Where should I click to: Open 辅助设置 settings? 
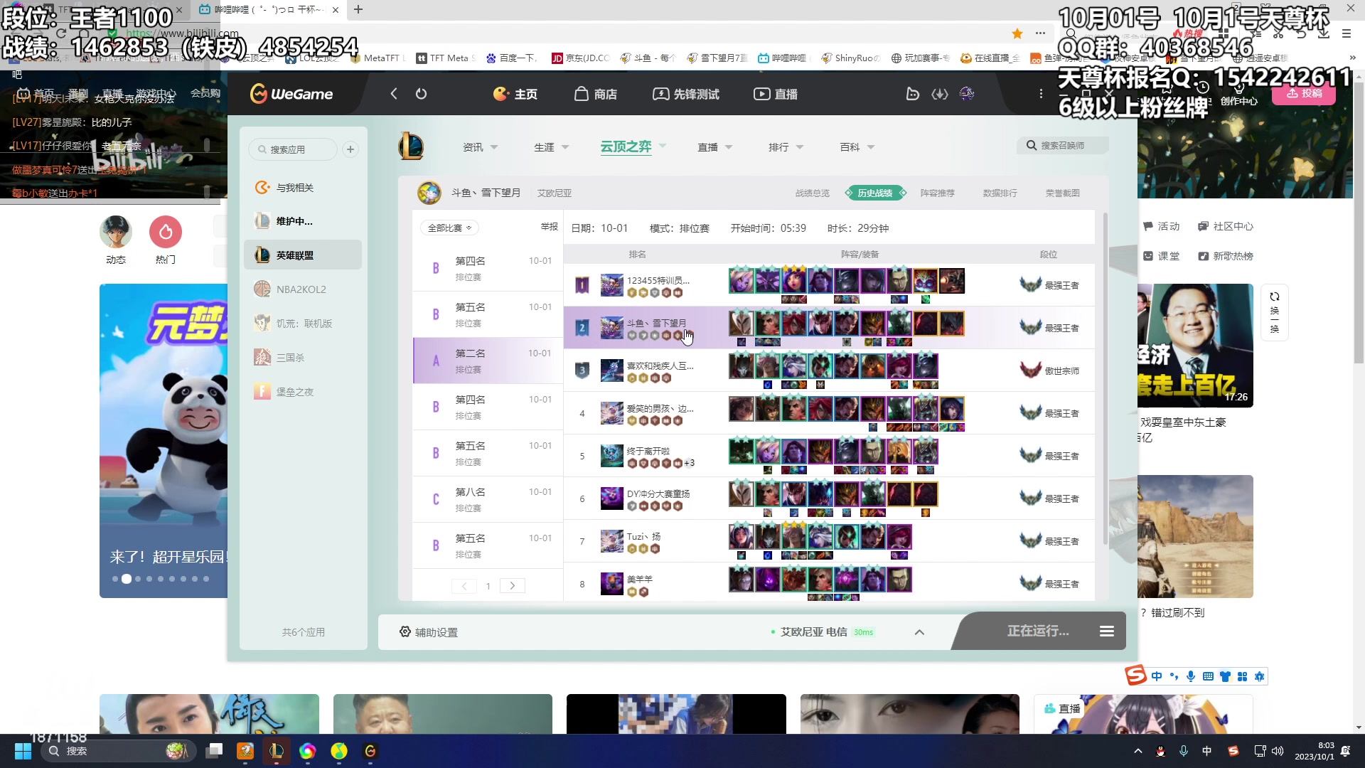[x=429, y=632]
